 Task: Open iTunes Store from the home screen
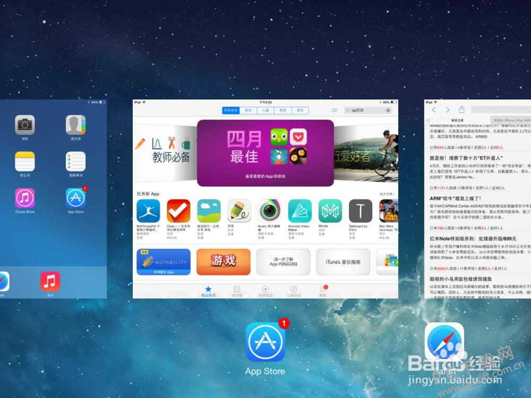pyautogui.click(x=24, y=198)
